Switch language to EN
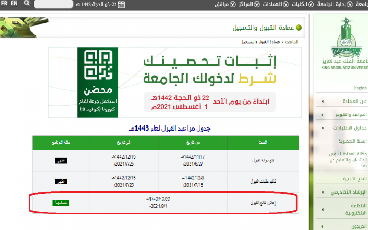 [x=14, y=4]
